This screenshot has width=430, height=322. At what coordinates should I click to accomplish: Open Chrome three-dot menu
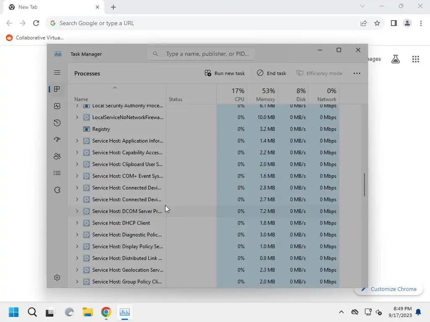pyautogui.click(x=421, y=23)
